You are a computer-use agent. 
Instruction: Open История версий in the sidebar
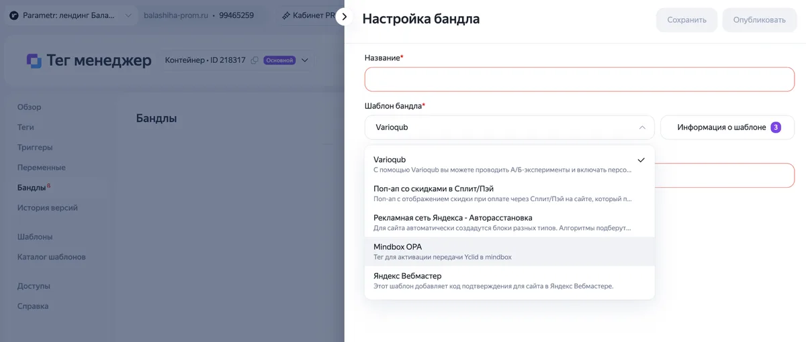[x=48, y=208]
